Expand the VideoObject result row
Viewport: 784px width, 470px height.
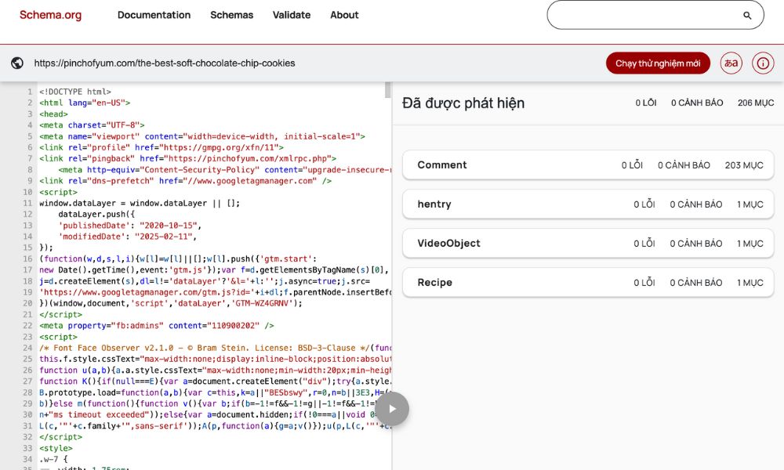point(587,244)
